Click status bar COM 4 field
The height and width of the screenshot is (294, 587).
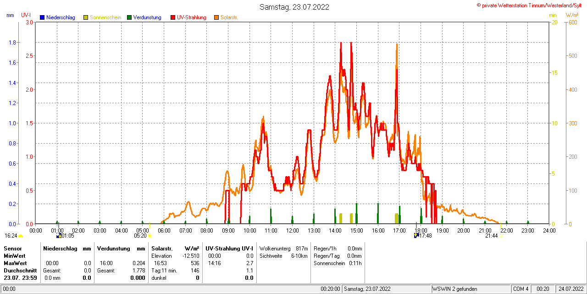tap(521, 289)
